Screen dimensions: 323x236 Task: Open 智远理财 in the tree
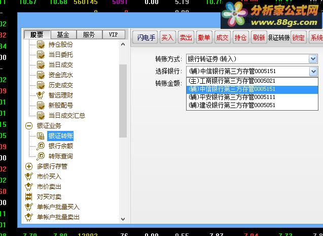point(61,95)
